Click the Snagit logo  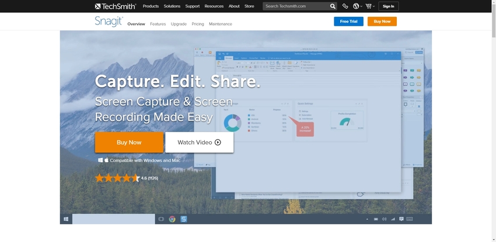tap(109, 22)
